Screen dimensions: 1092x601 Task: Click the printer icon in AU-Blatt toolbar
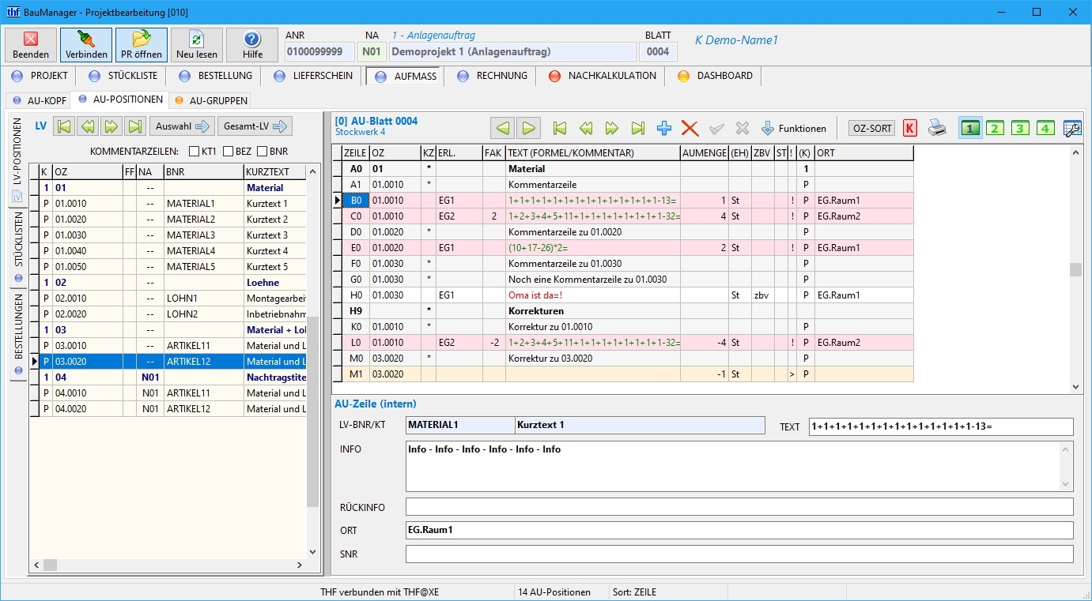pyautogui.click(x=937, y=128)
